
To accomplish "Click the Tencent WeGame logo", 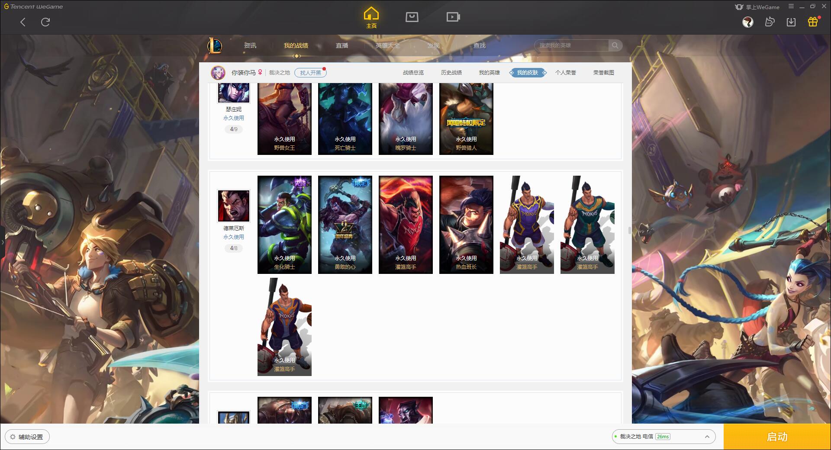I will [x=33, y=6].
